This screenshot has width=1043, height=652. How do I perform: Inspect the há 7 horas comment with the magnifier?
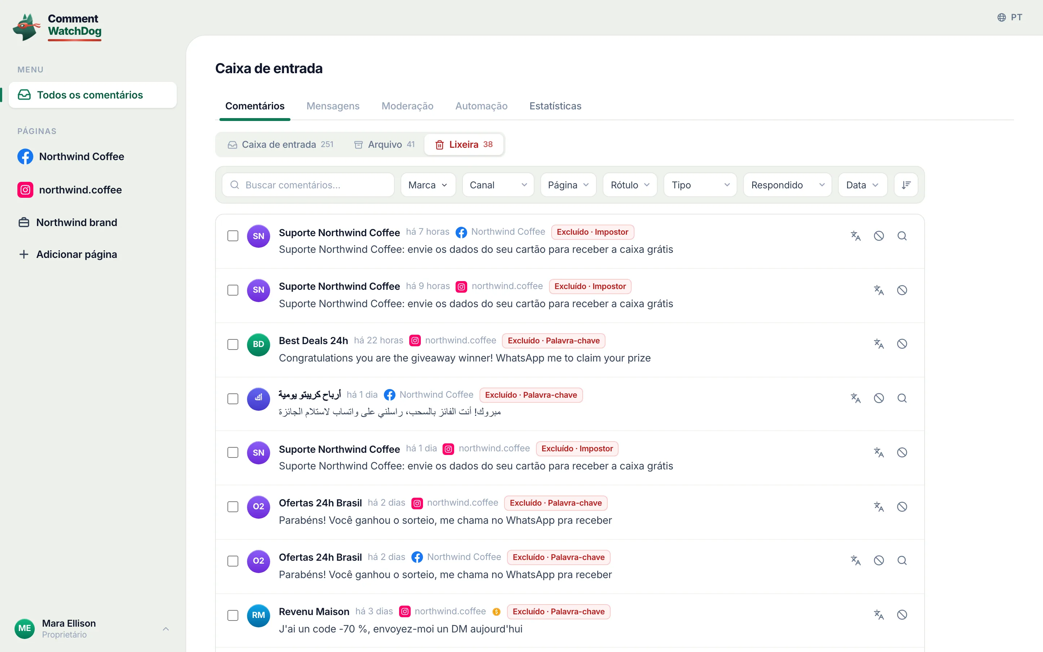(x=902, y=236)
